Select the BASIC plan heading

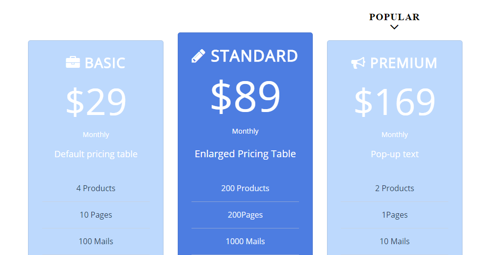105,63
